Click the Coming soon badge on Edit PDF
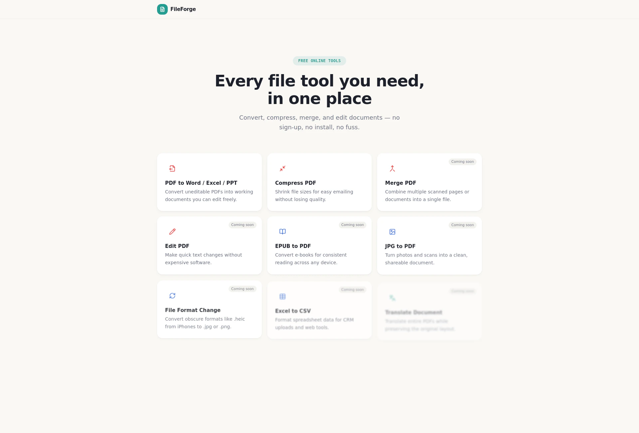The width and height of the screenshot is (639, 433). (242, 225)
